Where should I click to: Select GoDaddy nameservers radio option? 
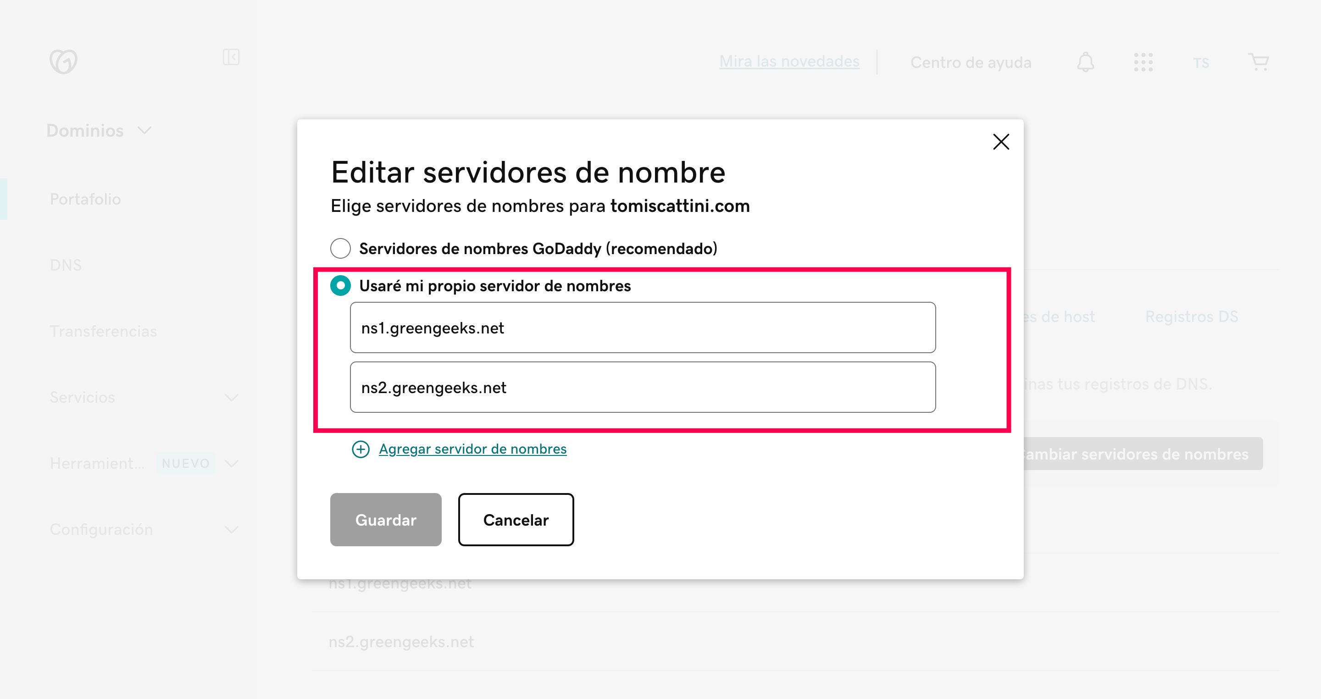pos(340,248)
